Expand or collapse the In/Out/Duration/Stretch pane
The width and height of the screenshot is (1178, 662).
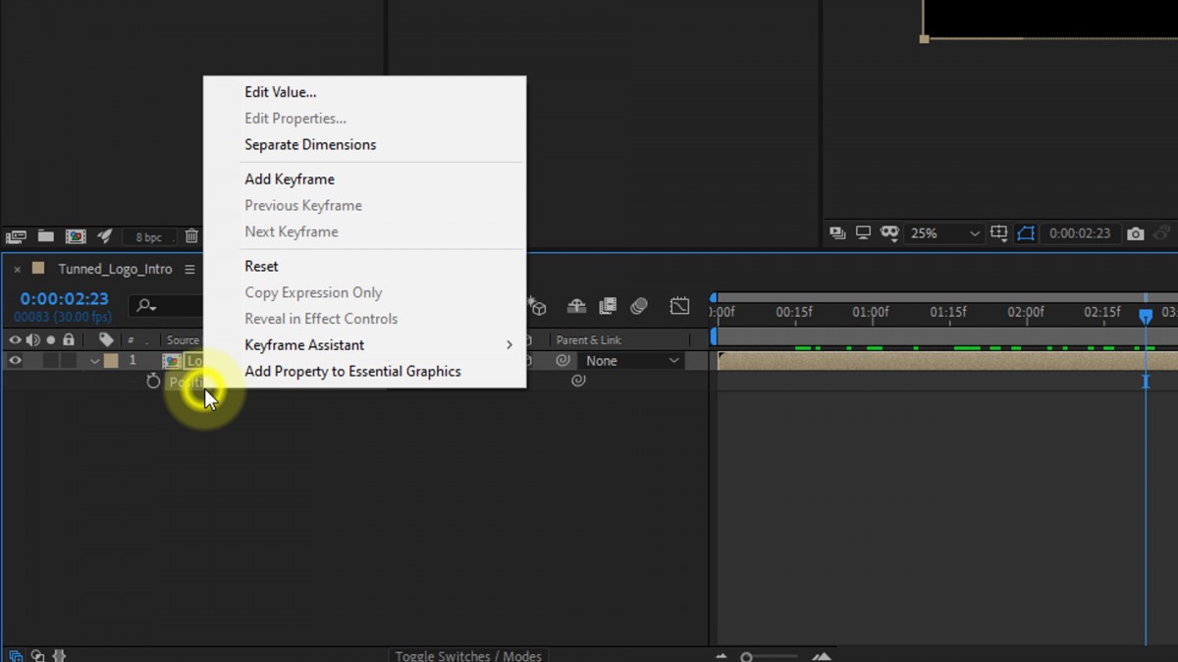[58, 655]
